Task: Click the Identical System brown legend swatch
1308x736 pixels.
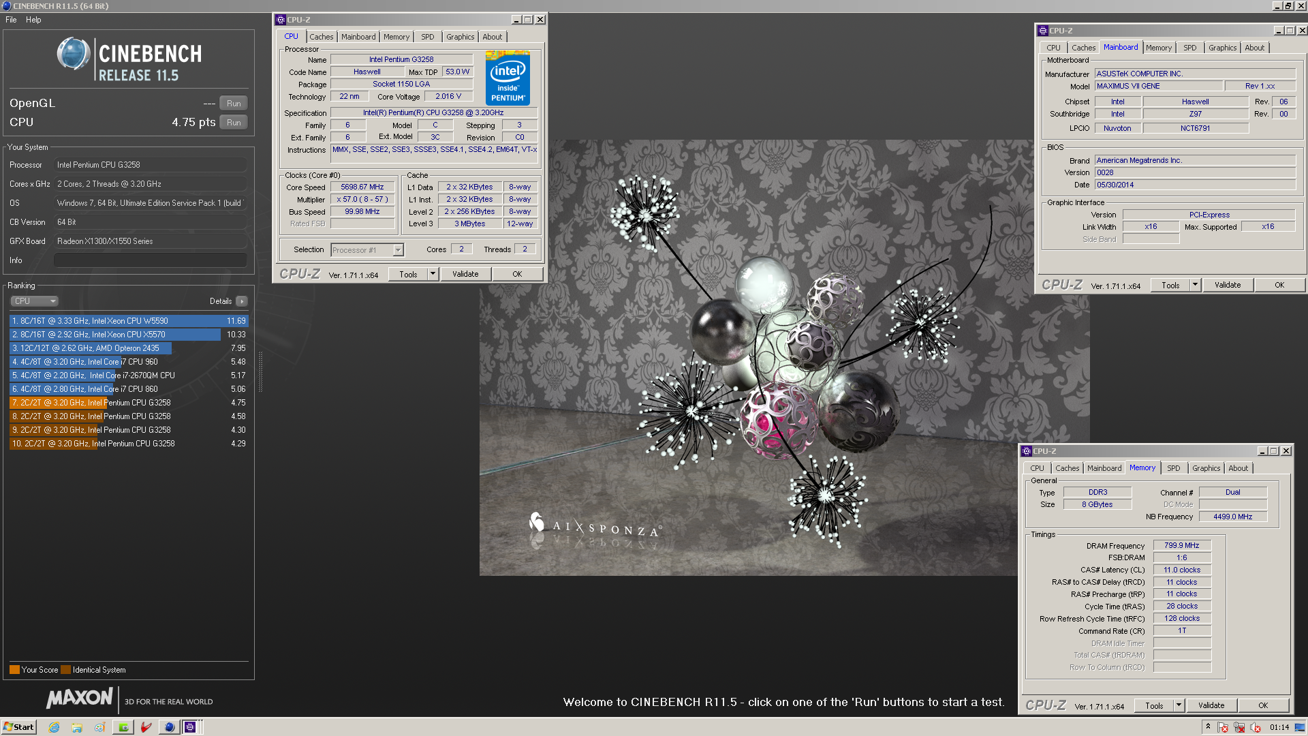Action: pos(65,670)
